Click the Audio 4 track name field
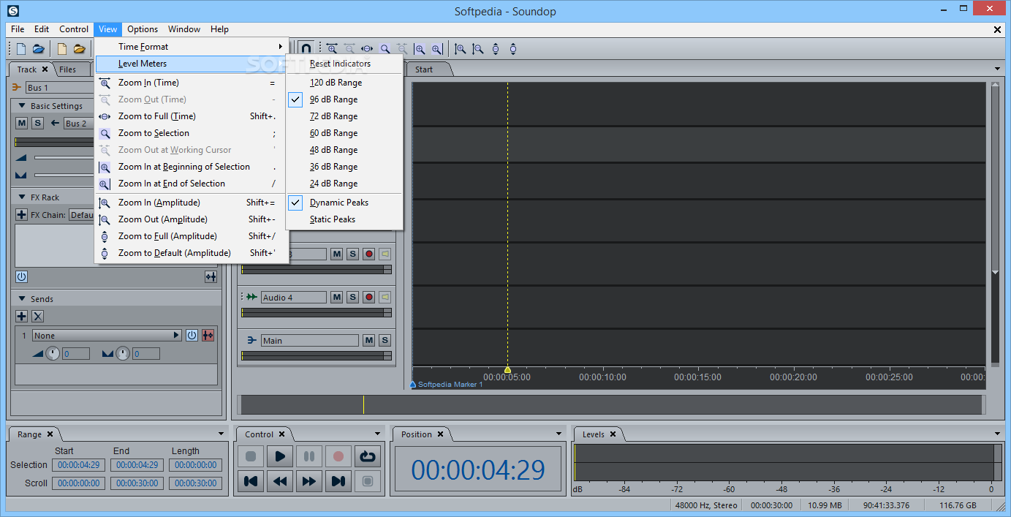Viewport: 1011px width, 517px height. [x=294, y=297]
